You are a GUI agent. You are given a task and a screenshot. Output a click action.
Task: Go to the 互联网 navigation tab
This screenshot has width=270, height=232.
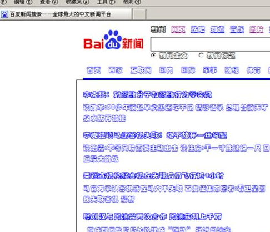141,70
